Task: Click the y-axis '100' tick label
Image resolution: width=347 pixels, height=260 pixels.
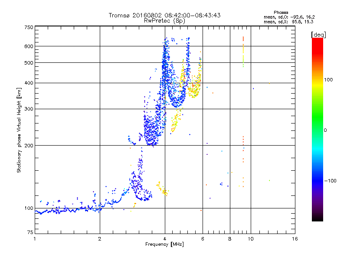Action: [x=29, y=208]
